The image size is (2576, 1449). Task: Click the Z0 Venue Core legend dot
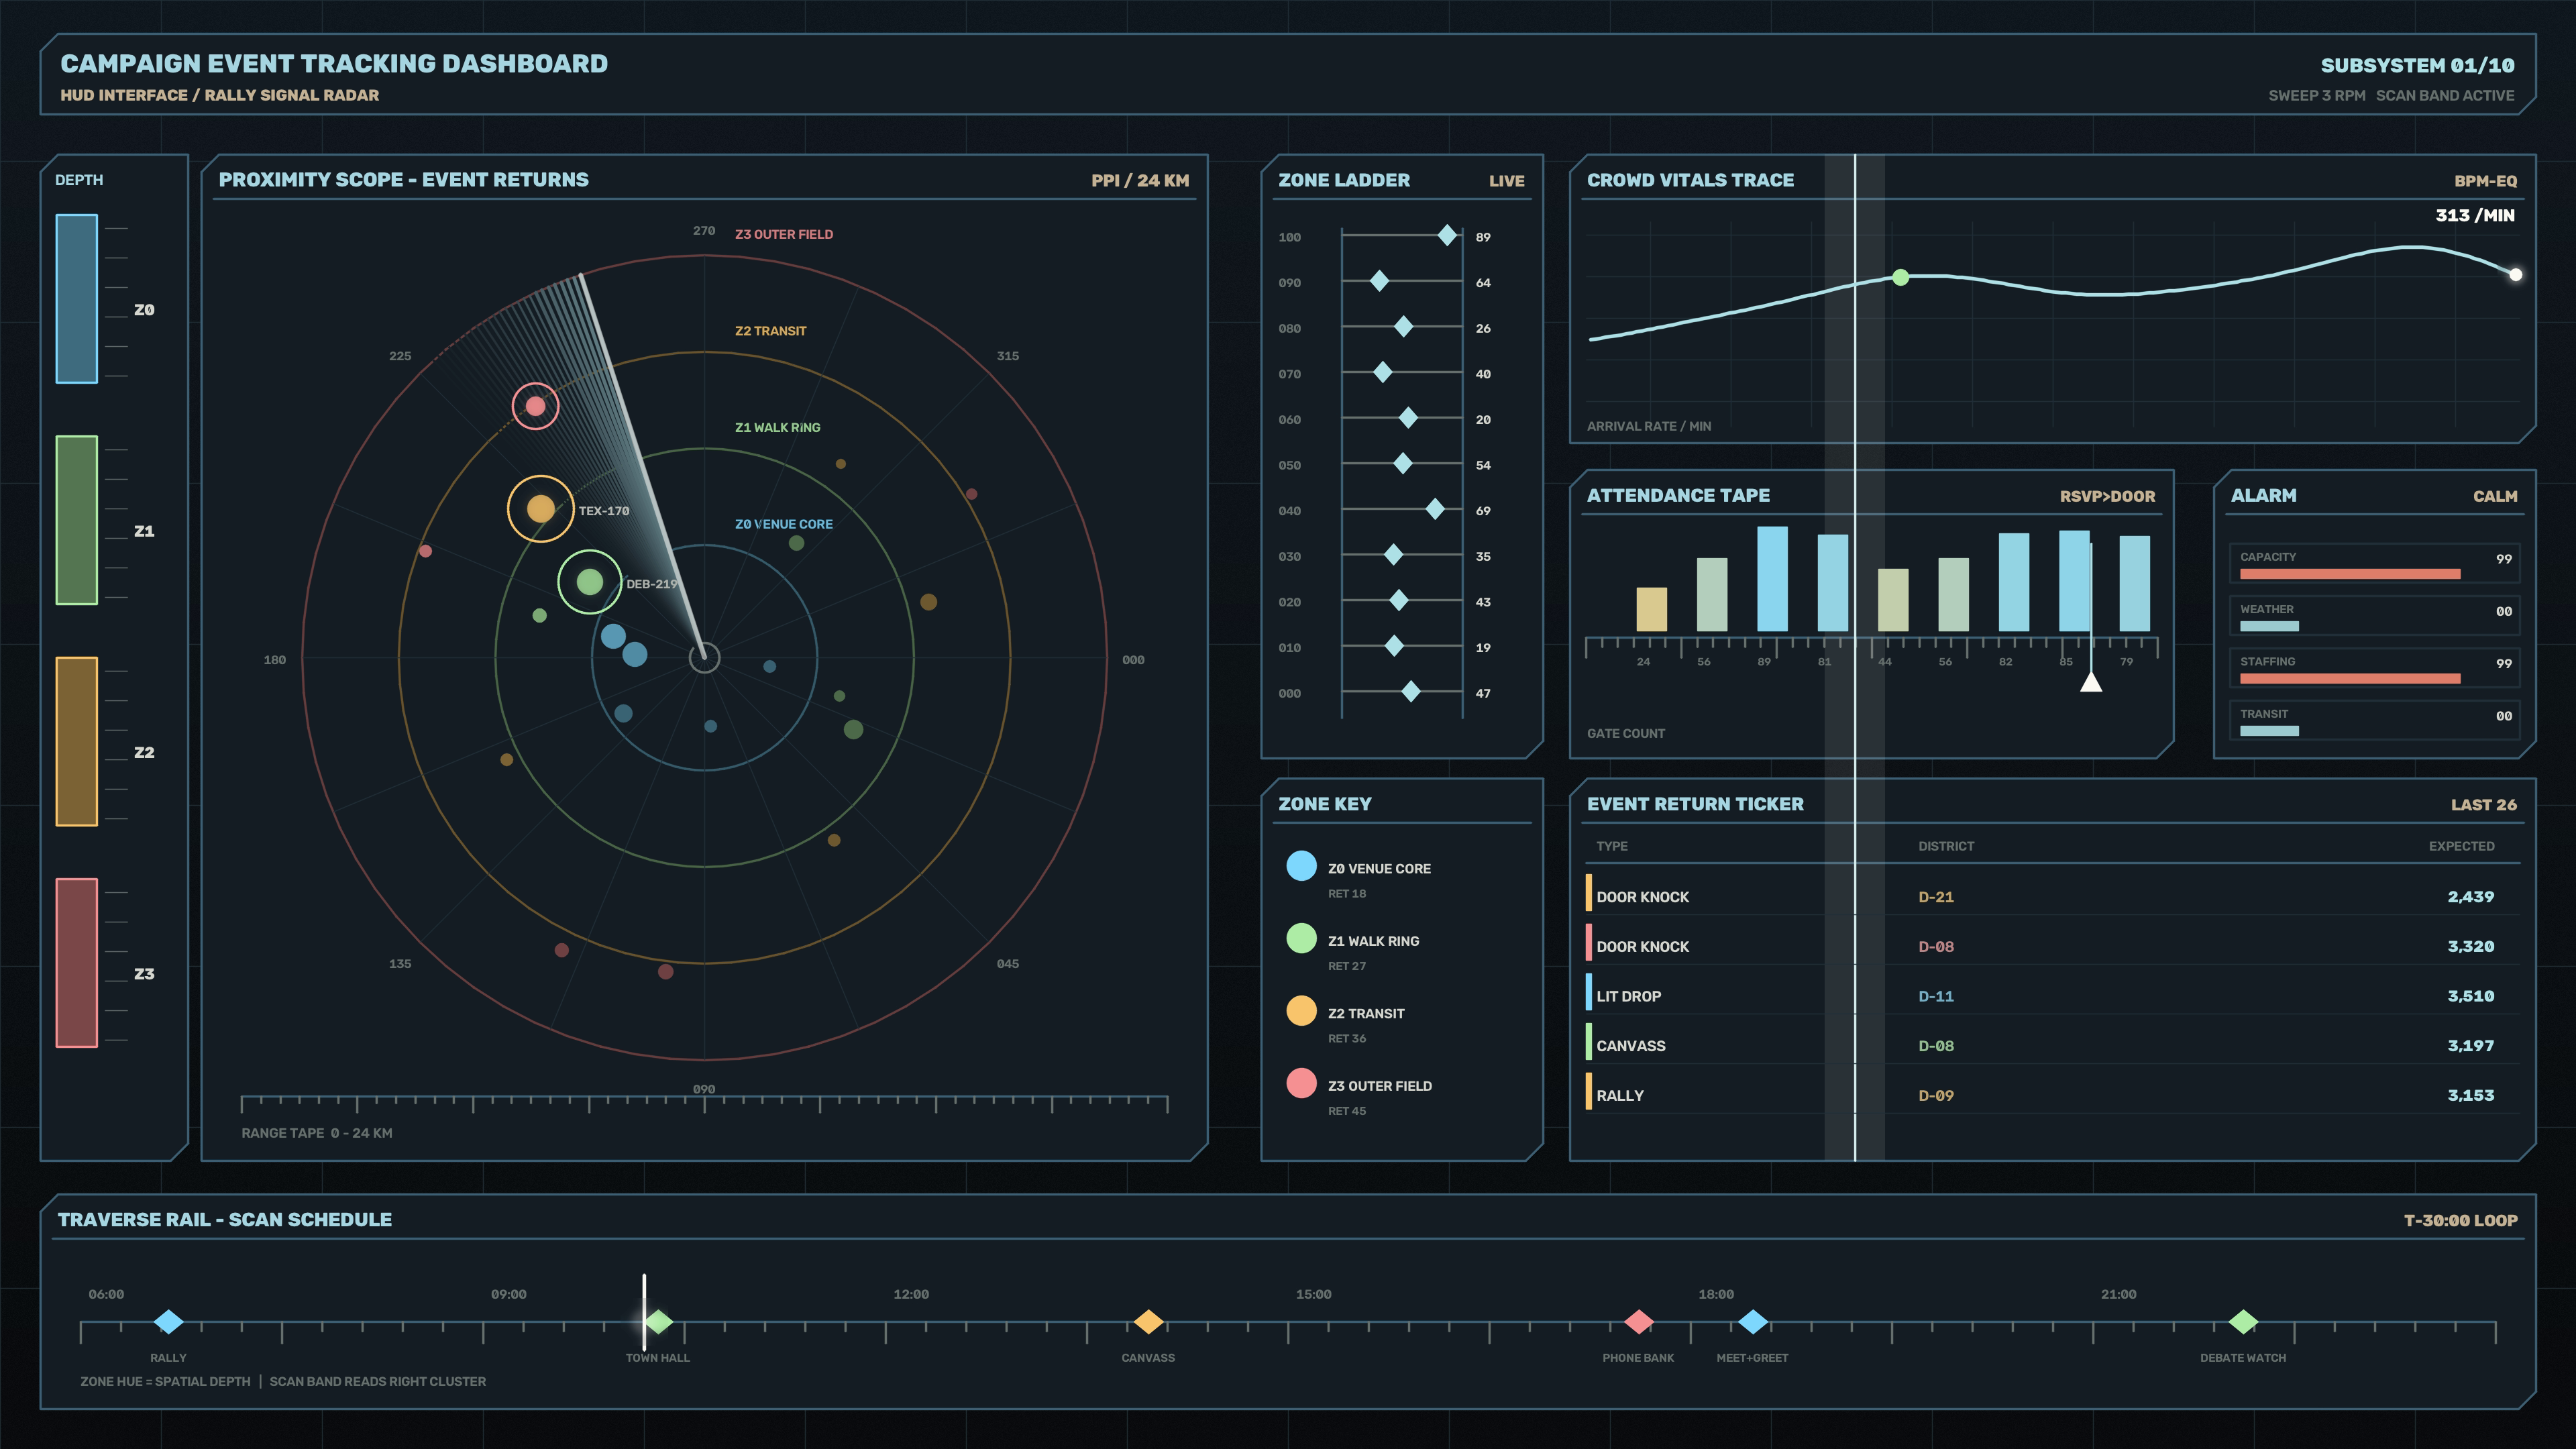pyautogui.click(x=1301, y=866)
